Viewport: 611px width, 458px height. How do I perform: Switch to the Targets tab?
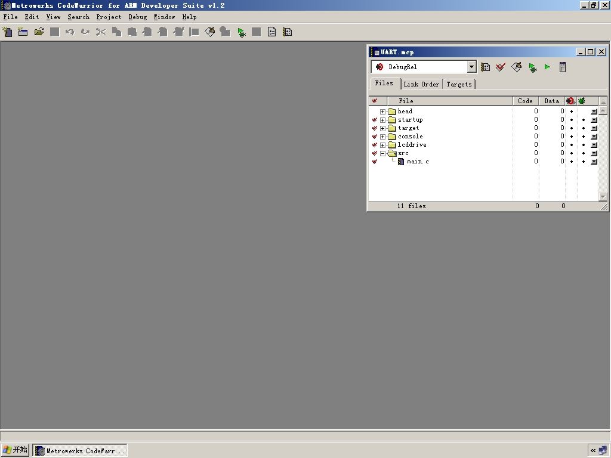click(x=459, y=84)
